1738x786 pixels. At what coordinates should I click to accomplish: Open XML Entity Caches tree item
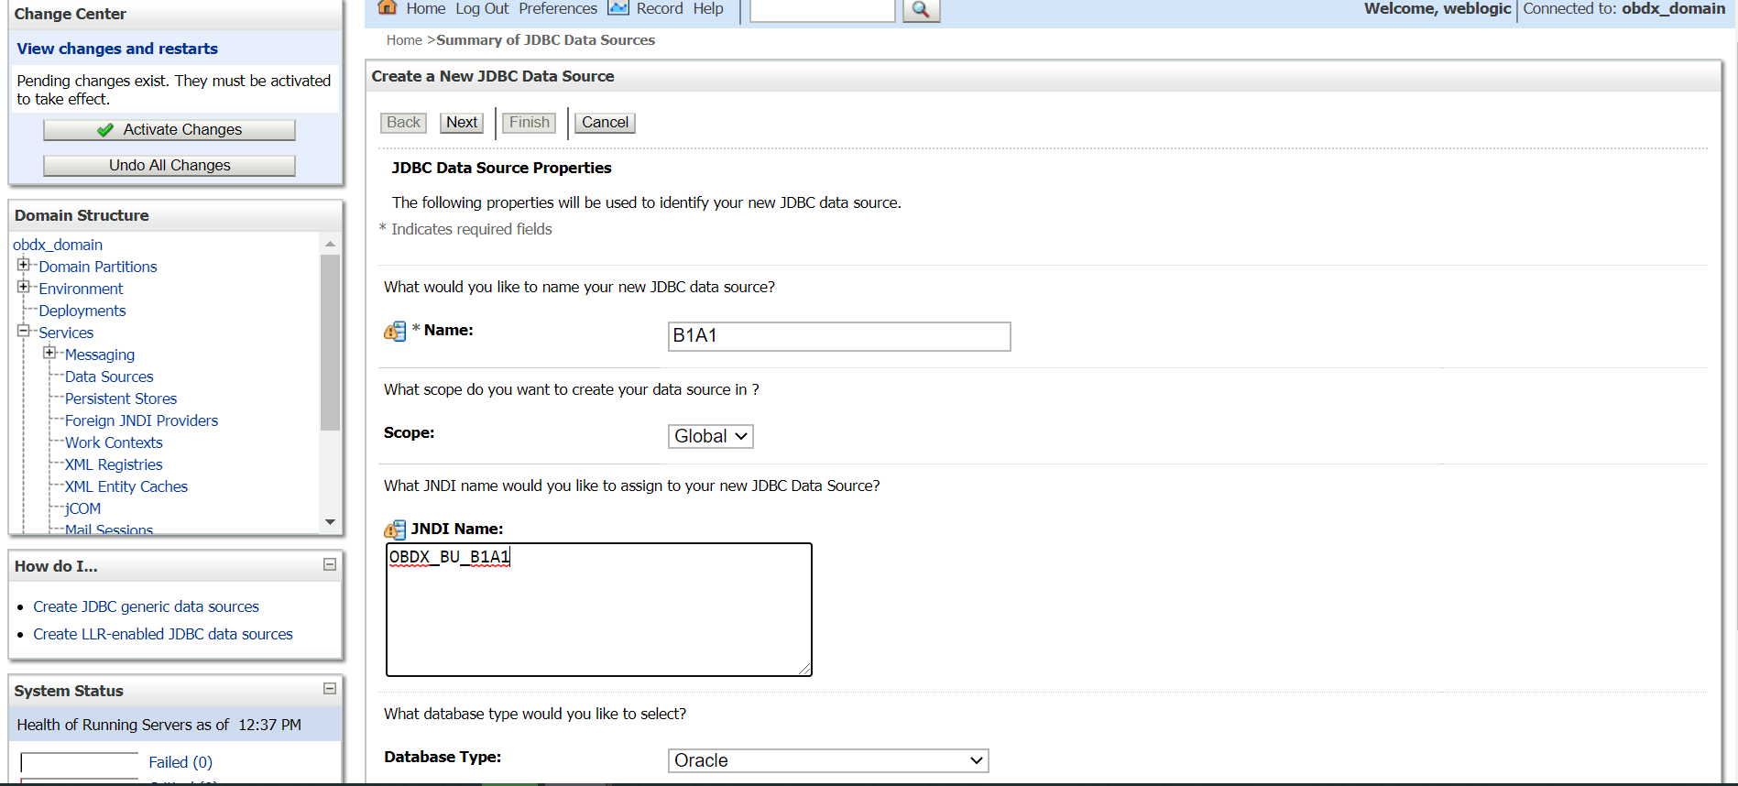point(126,486)
